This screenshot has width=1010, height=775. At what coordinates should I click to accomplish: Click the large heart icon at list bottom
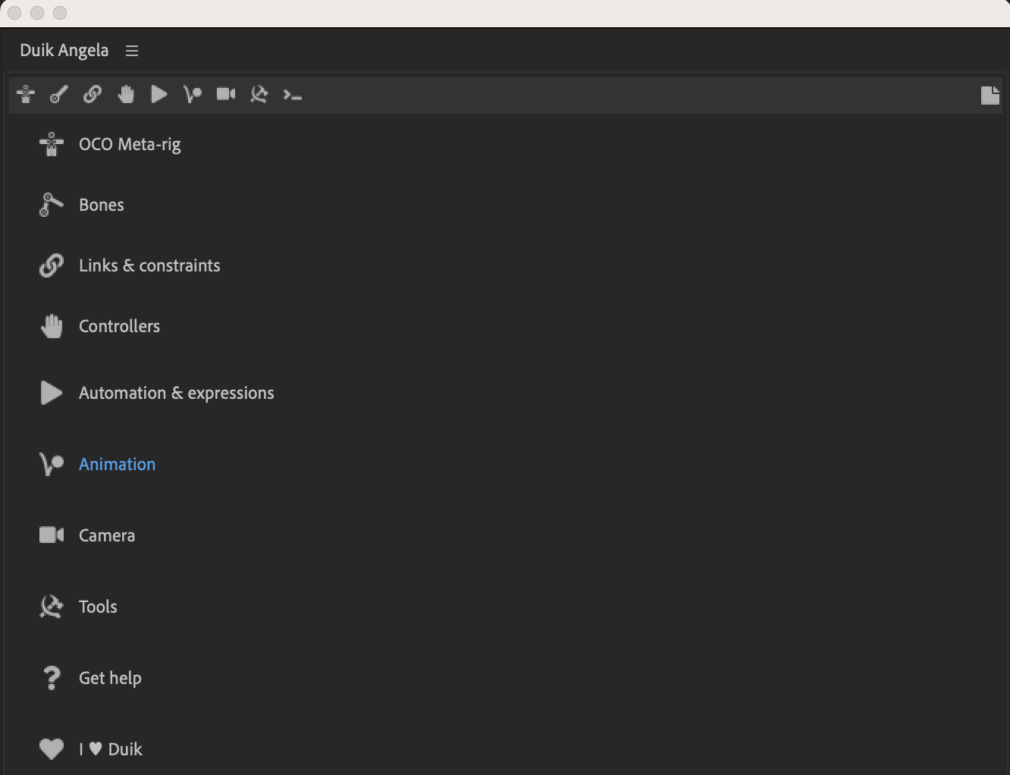[51, 749]
